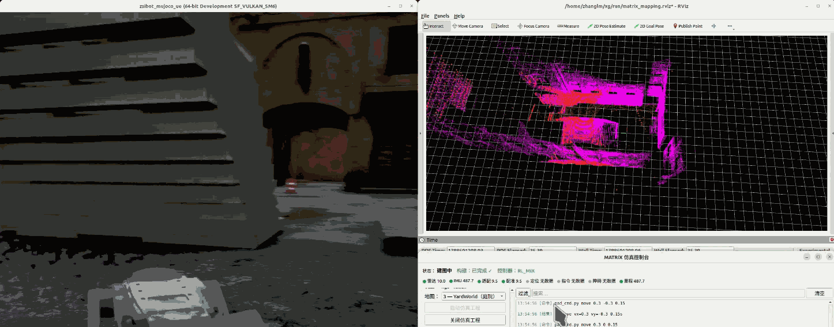The height and width of the screenshot is (327, 834).
Task: Click the 关闭仿真工程 button
Action: click(465, 320)
